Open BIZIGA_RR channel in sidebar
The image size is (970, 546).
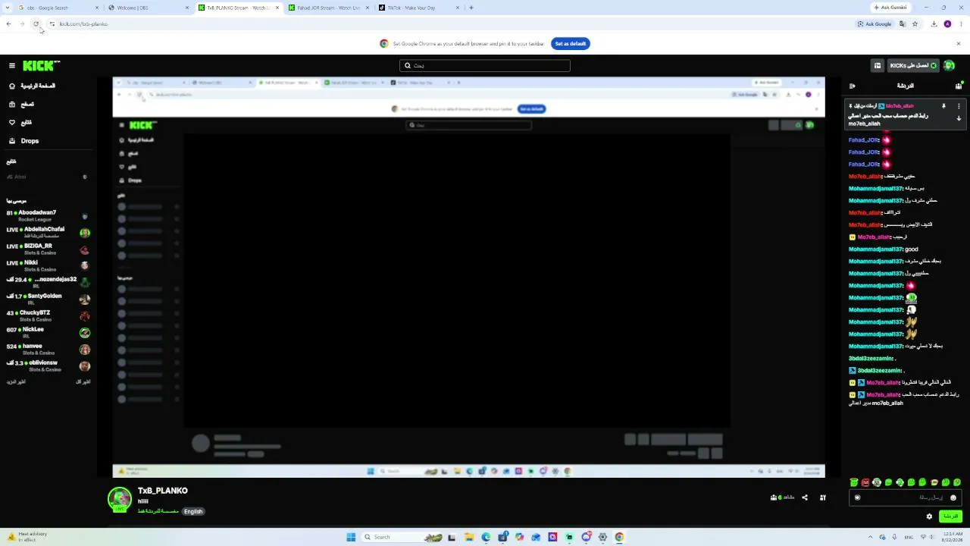pos(48,249)
